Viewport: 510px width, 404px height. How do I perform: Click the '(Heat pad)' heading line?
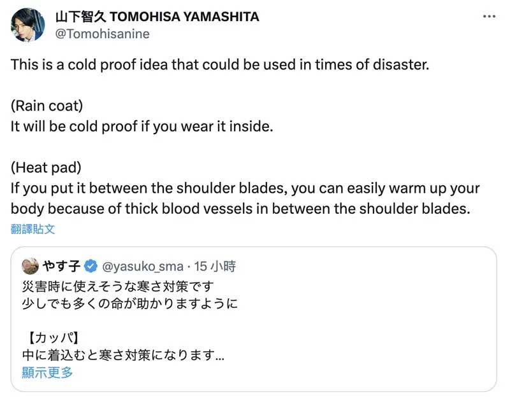click(46, 167)
